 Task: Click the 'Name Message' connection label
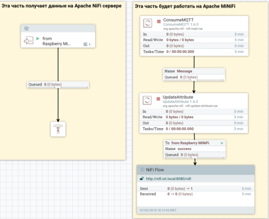[194, 71]
